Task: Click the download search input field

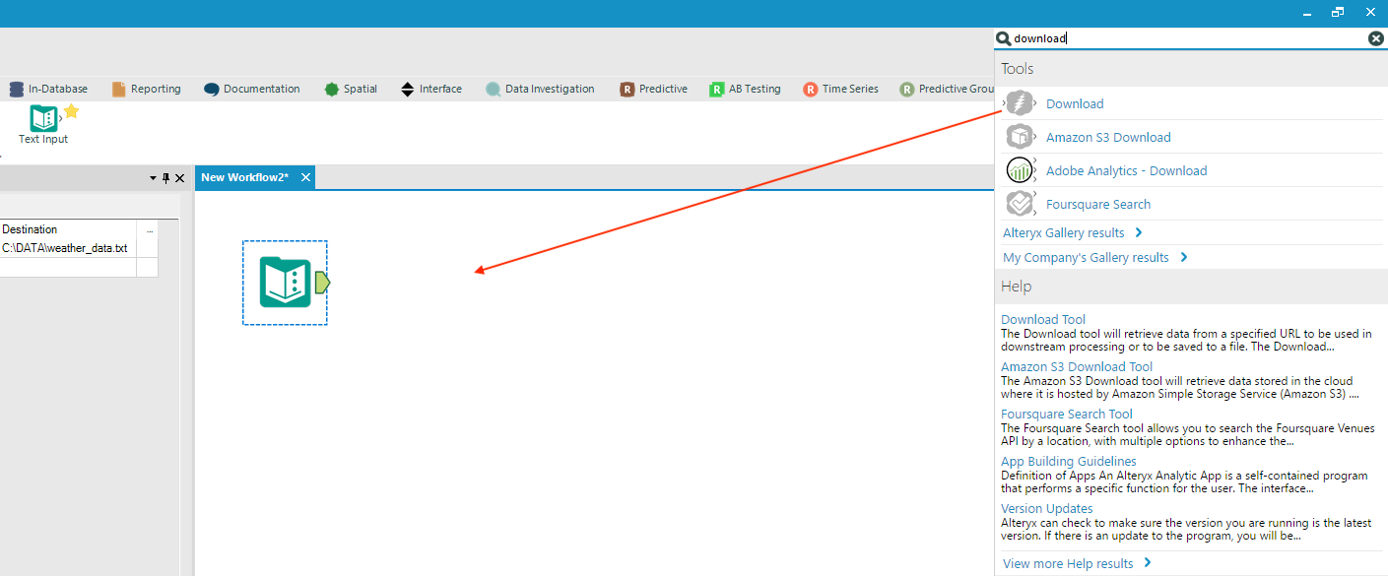Action: pos(1189,38)
